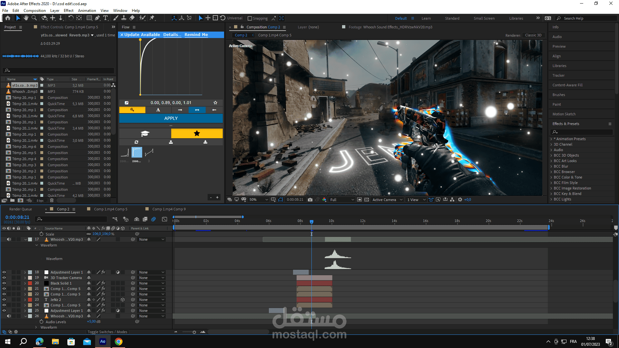This screenshot has height=348, width=619.
Task: Expand the BCC Blur effects category
Action: click(551, 166)
